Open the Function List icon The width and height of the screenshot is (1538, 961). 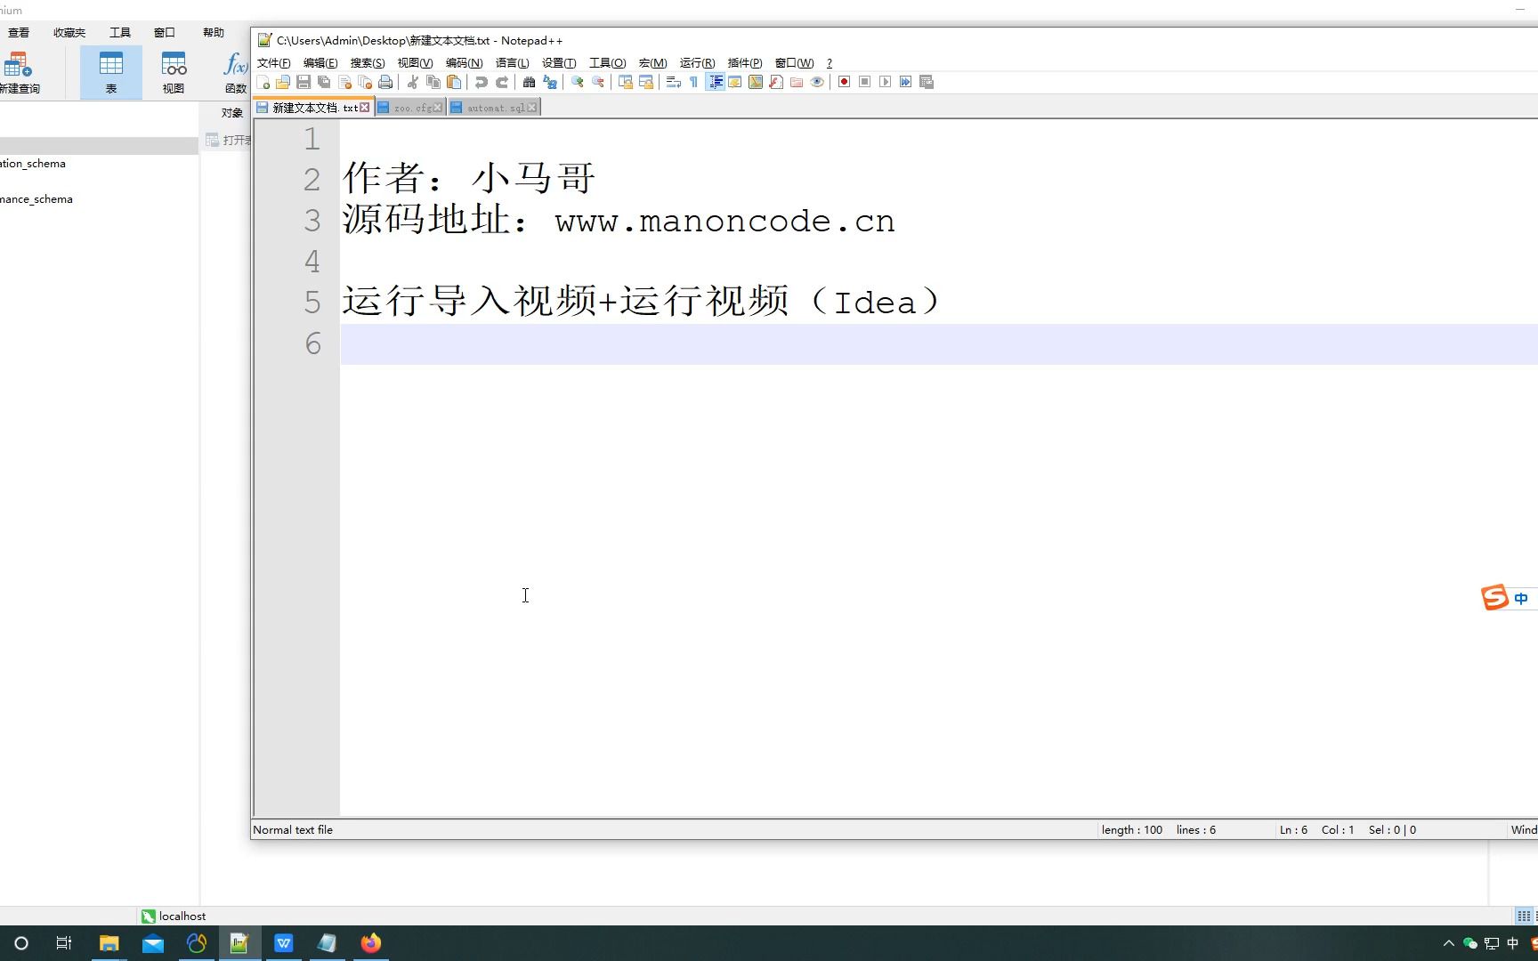(x=776, y=82)
